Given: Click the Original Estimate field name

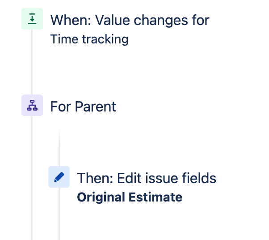Looking at the screenshot, I should click(x=130, y=197).
